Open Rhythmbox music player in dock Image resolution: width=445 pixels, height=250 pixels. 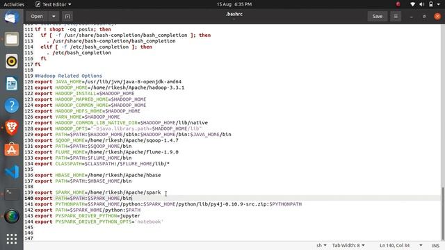11,61
